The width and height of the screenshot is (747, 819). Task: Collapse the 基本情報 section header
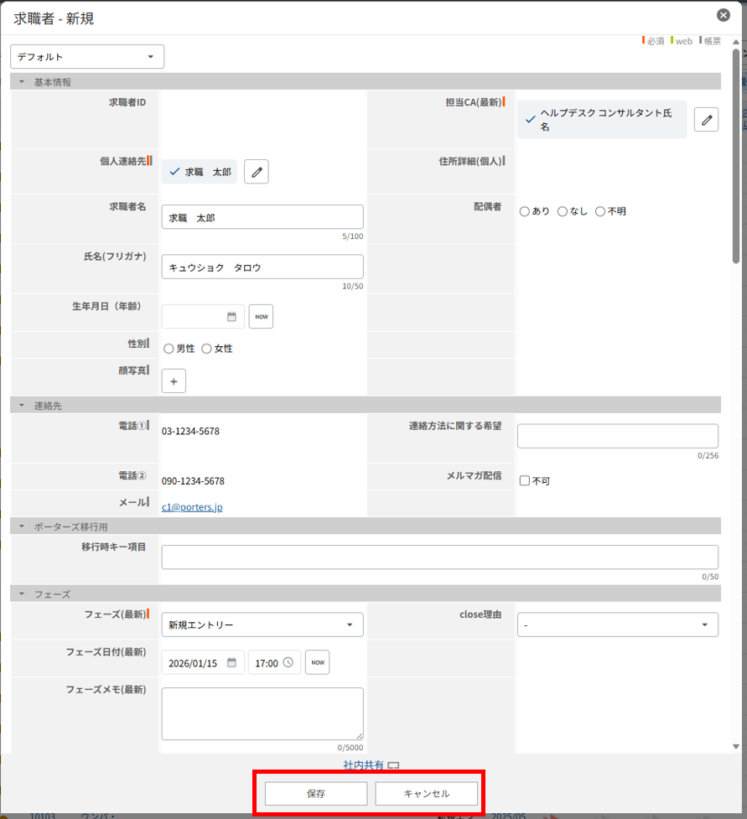(x=22, y=82)
